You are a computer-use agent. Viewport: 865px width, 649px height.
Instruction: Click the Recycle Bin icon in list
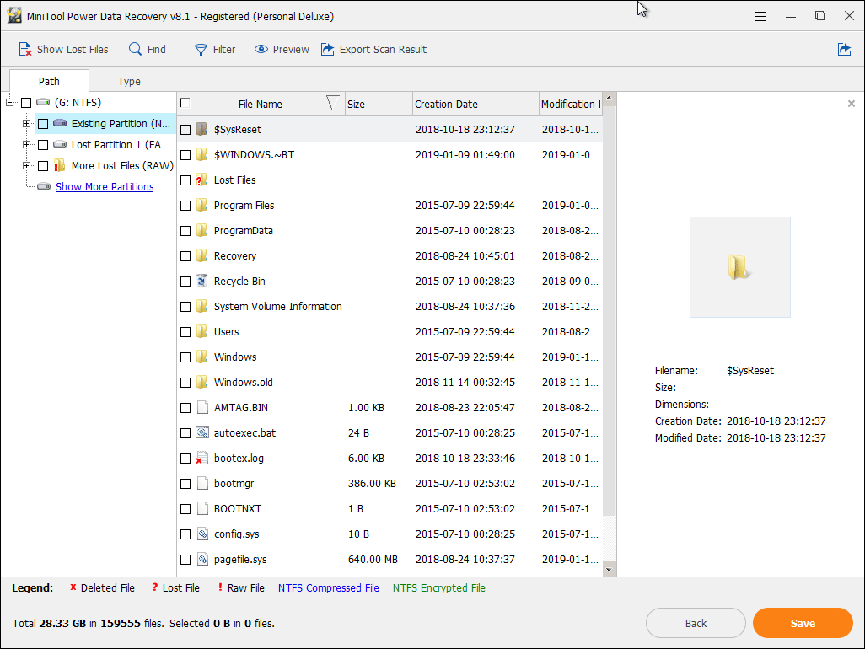tap(201, 282)
